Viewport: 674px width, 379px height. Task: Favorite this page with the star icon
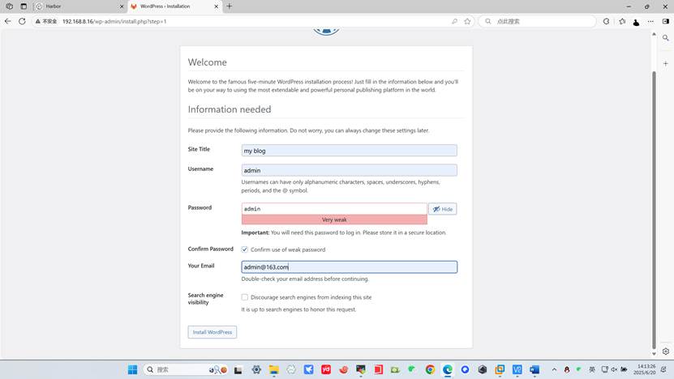pos(467,21)
